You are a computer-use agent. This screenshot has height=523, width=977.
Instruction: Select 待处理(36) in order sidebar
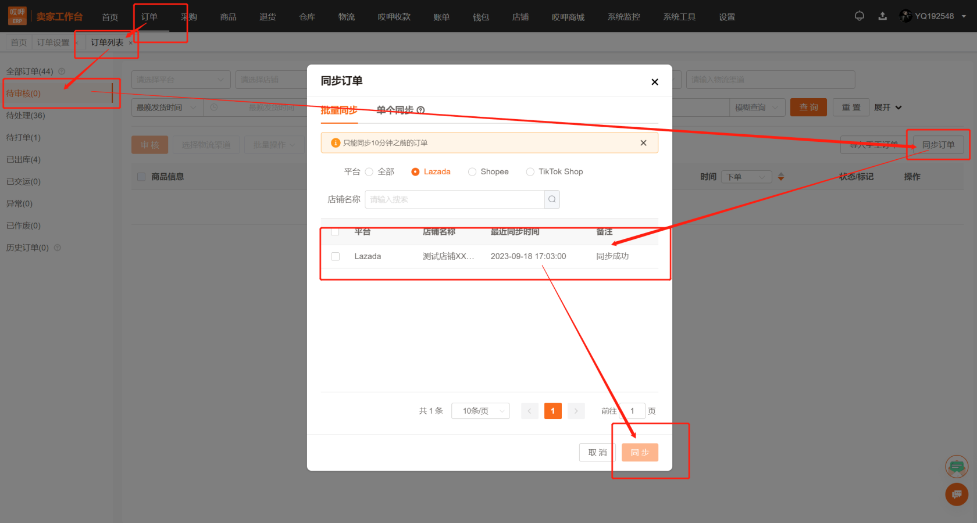(x=26, y=116)
